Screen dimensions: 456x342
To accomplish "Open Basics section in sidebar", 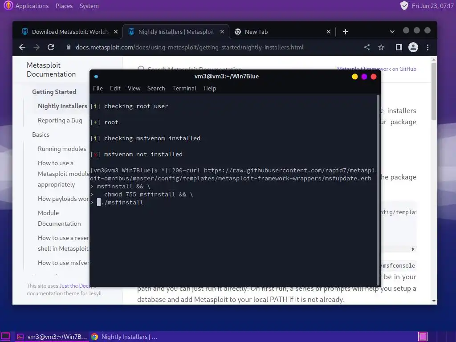I will click(x=41, y=134).
